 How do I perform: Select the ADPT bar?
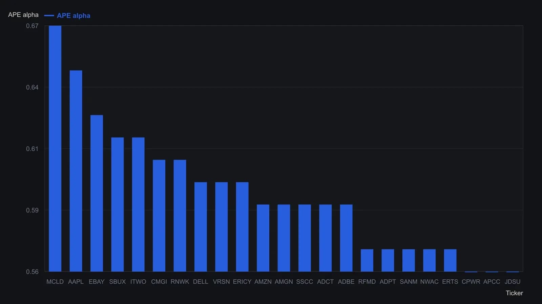click(388, 260)
